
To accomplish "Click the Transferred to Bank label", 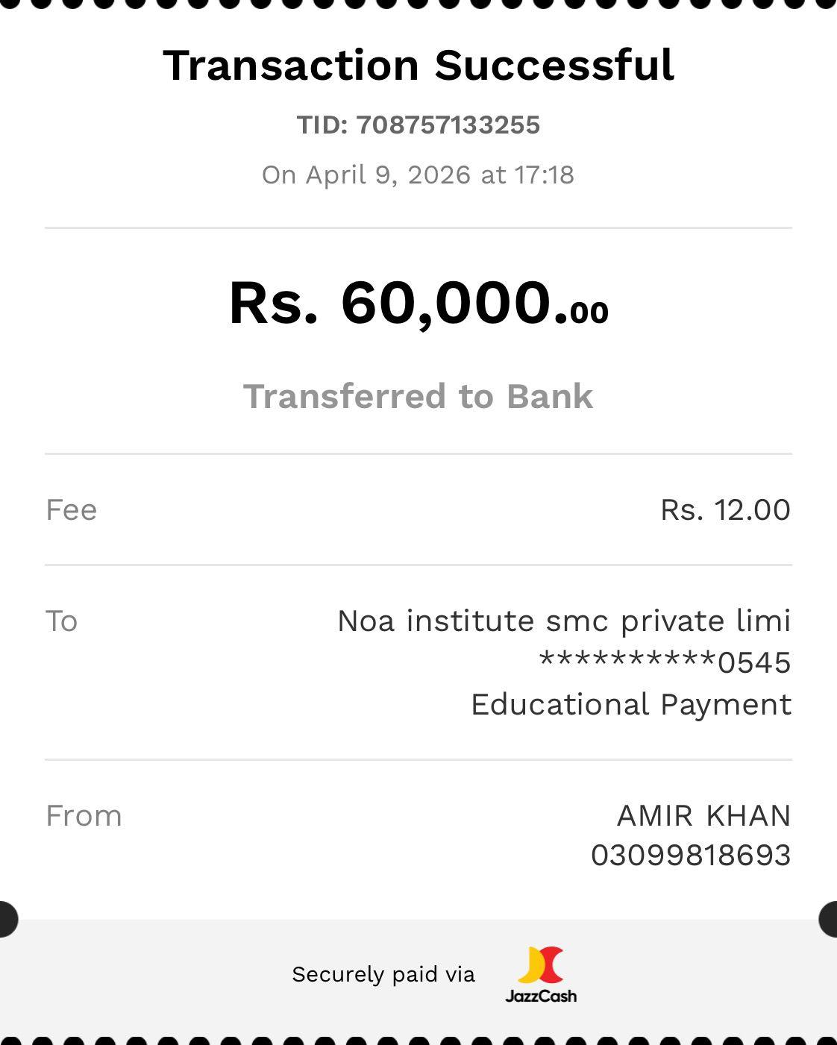I will (418, 396).
